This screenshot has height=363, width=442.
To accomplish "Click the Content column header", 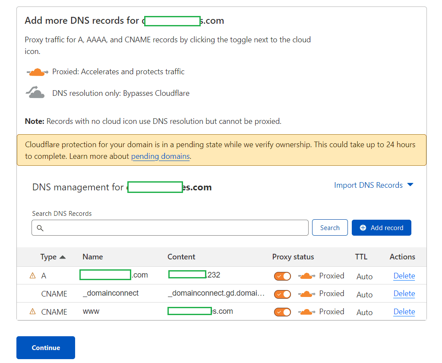I will [181, 257].
